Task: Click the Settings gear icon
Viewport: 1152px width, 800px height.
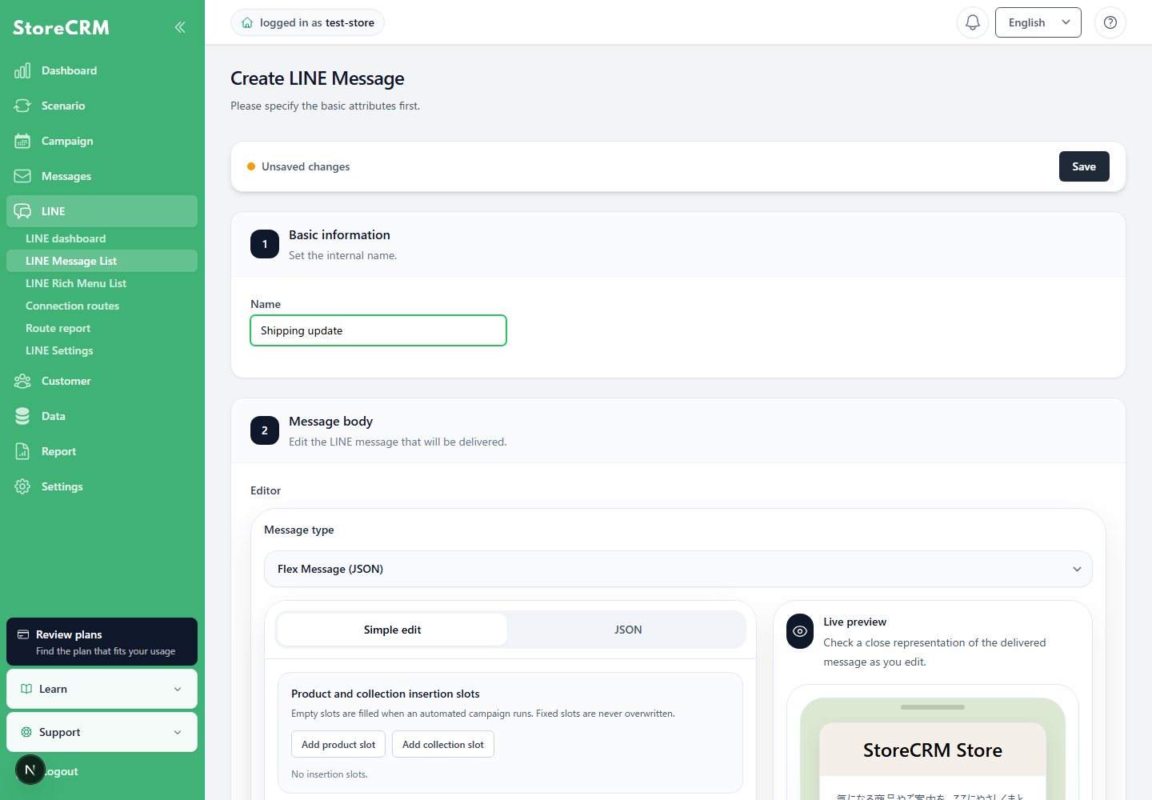Action: coord(22,486)
